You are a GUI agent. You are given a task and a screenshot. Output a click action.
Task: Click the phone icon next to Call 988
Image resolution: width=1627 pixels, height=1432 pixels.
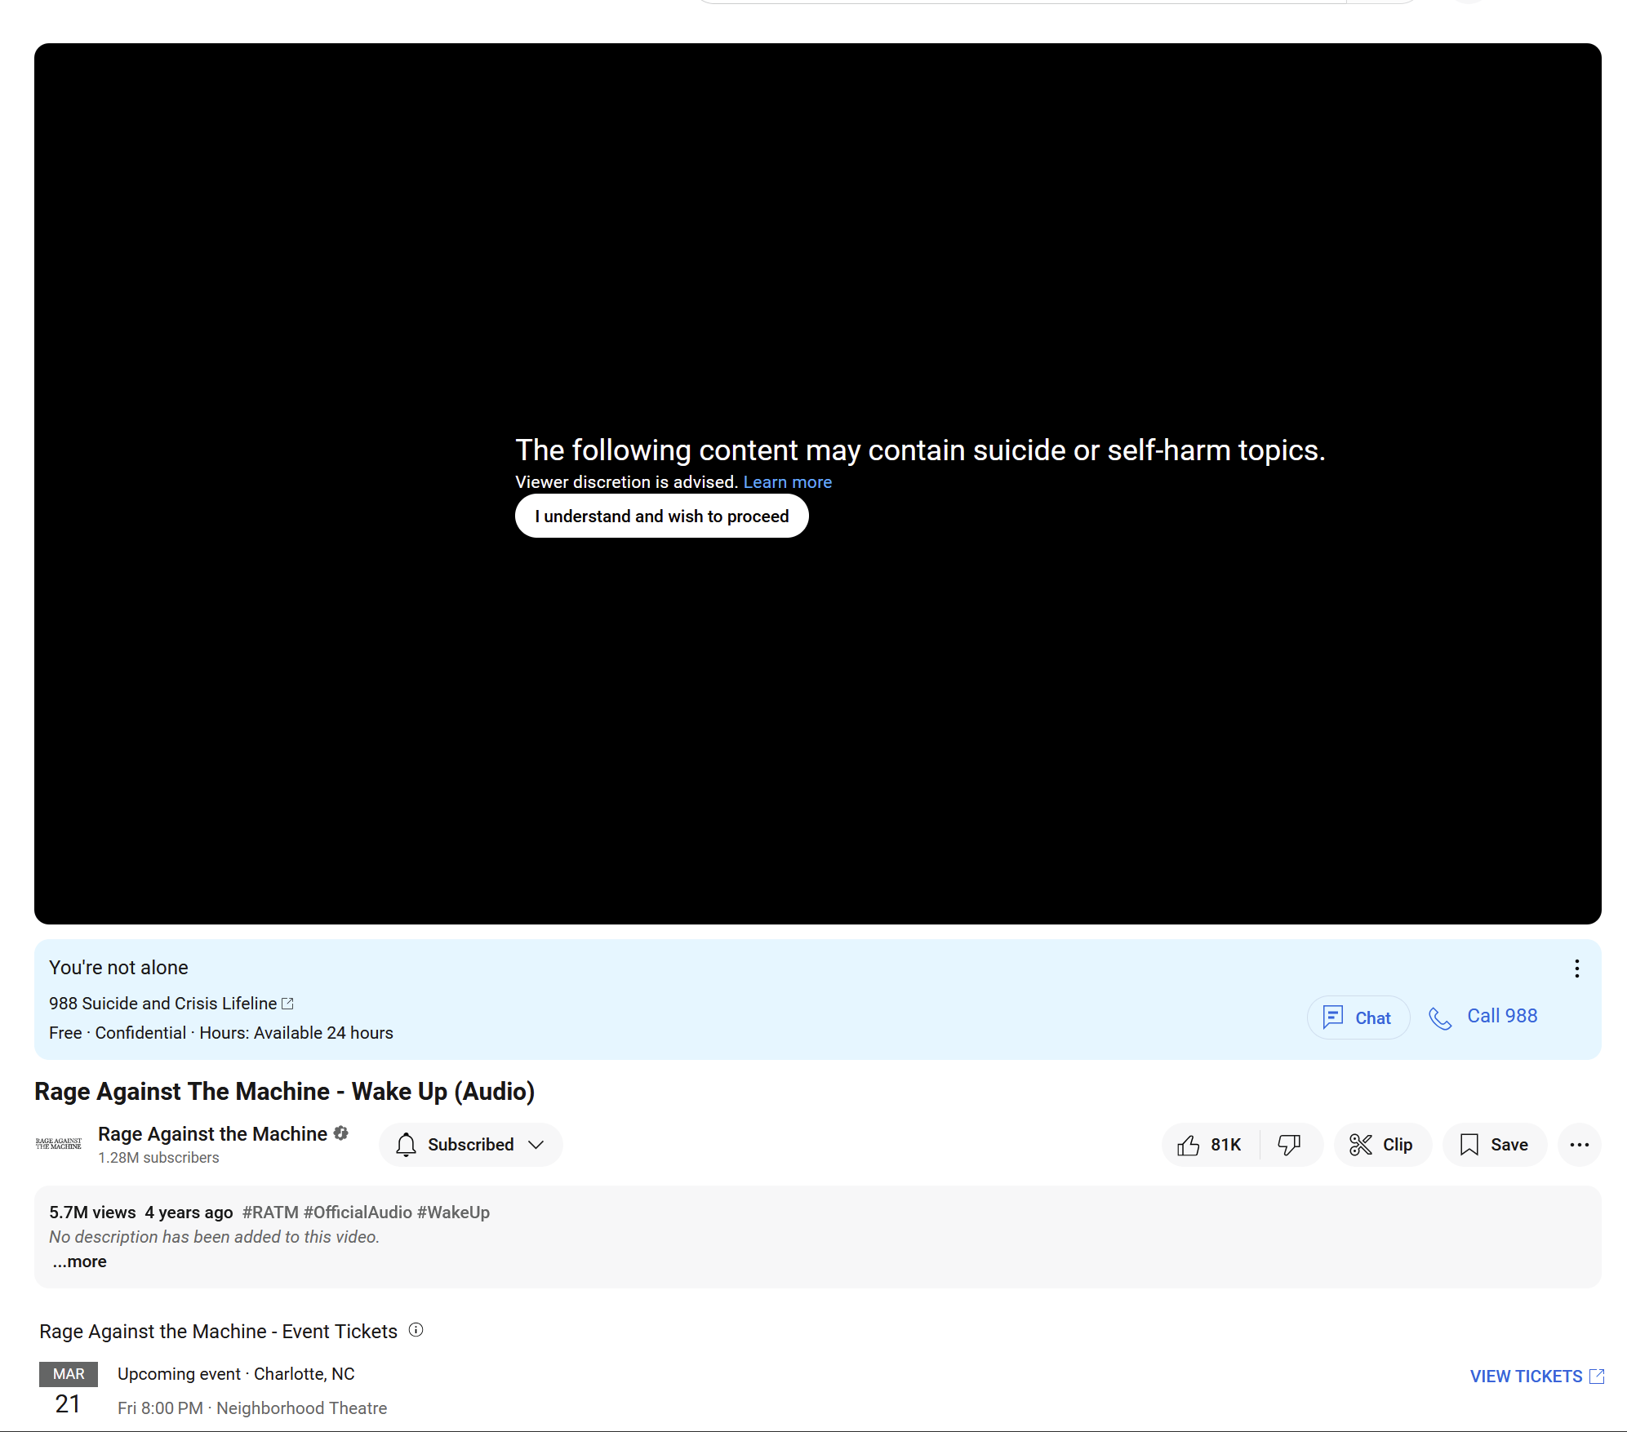click(1440, 1017)
